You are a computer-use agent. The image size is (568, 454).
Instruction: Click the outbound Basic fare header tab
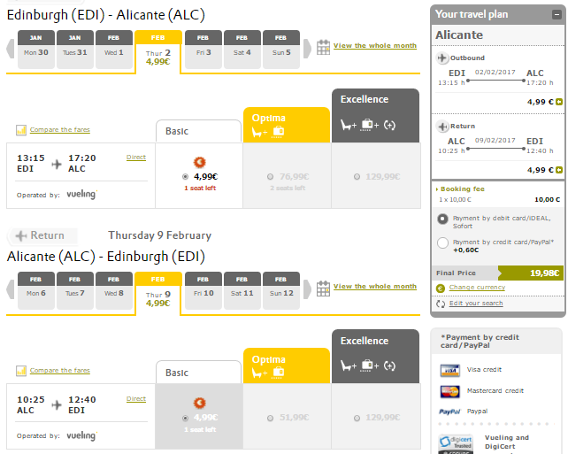point(198,131)
